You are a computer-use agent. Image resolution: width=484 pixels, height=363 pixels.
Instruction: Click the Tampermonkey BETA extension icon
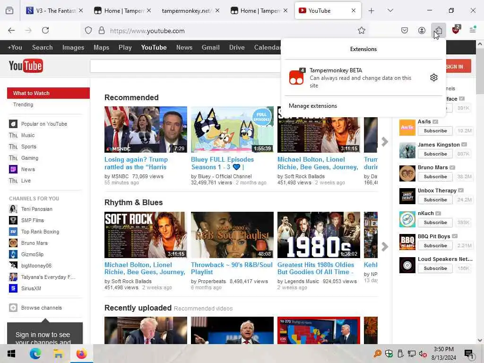tap(297, 77)
